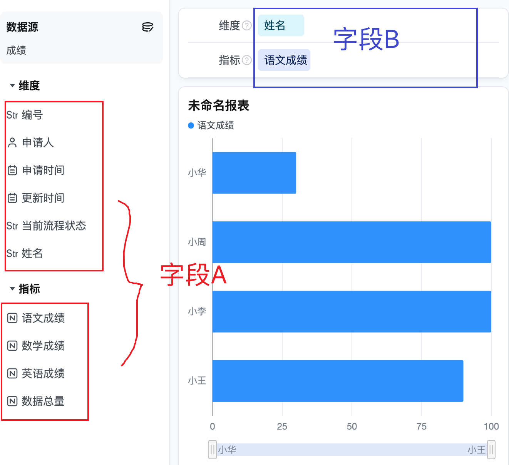
Task: Click the N icon beside 语文成绩 field
Action: [x=12, y=318]
